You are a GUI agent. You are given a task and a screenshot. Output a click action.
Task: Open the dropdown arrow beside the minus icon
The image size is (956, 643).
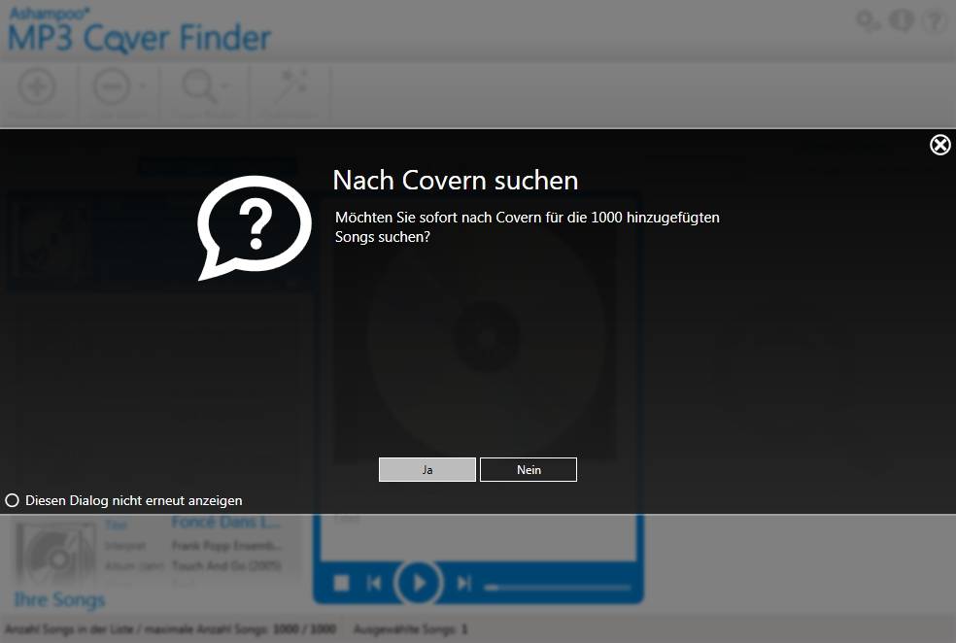click(143, 85)
